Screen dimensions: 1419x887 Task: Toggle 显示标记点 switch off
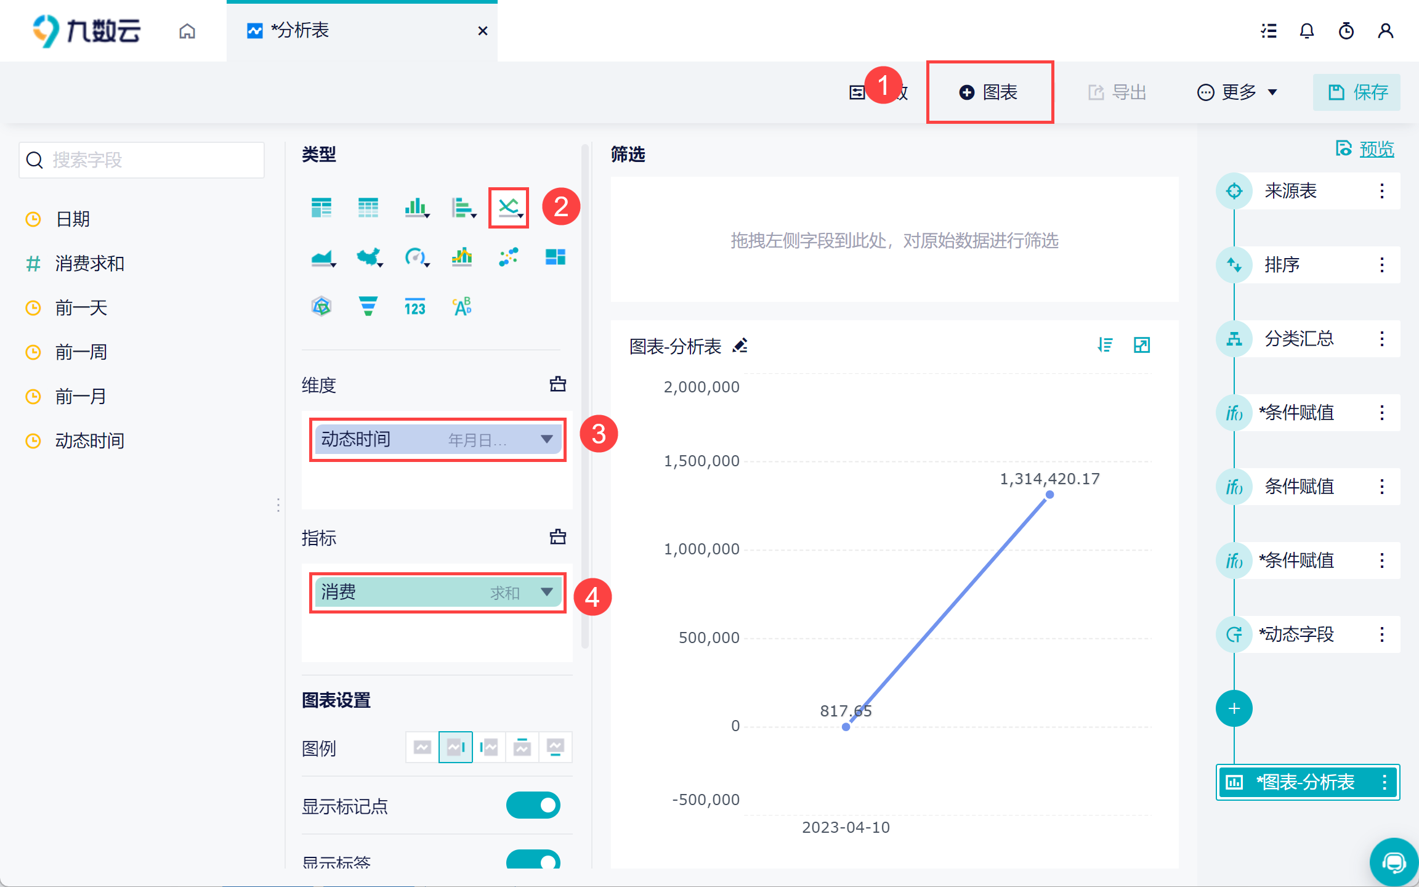(x=533, y=805)
